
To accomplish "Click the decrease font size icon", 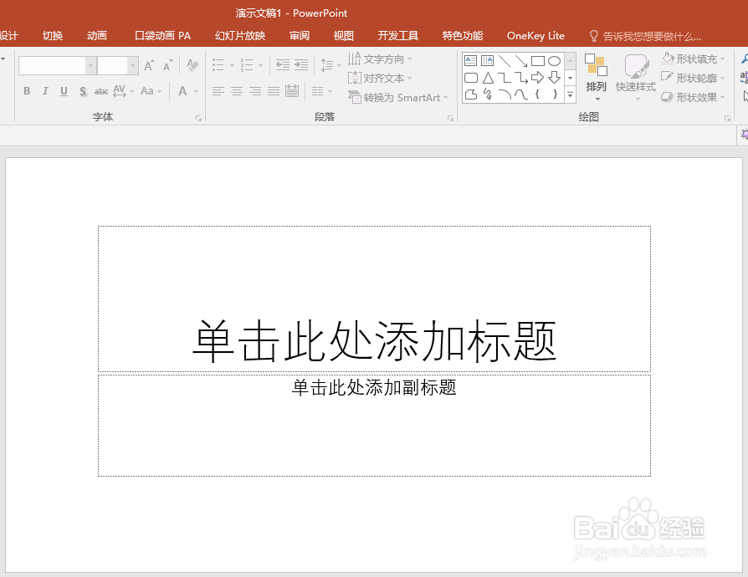I will tap(167, 65).
